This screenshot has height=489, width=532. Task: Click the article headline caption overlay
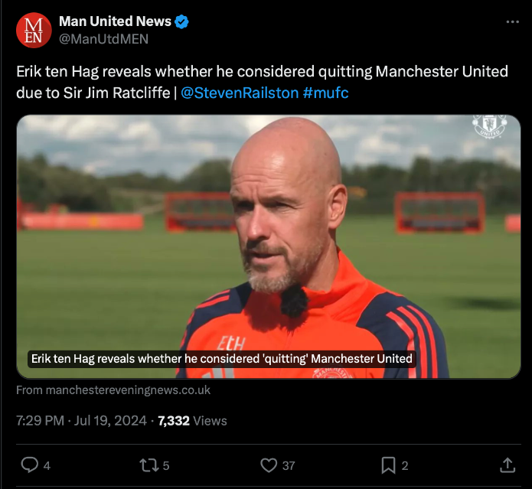tap(222, 359)
